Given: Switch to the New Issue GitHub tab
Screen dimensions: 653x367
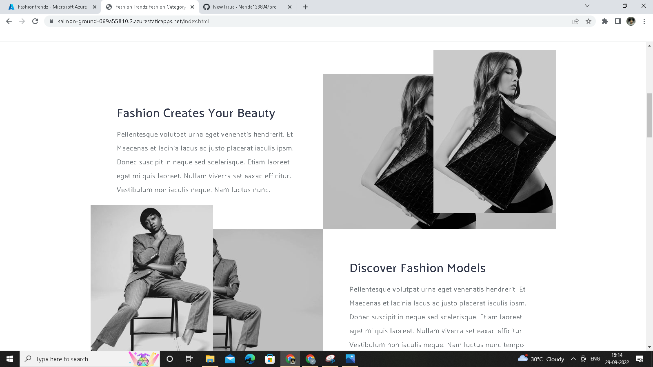Looking at the screenshot, I should click(243, 7).
